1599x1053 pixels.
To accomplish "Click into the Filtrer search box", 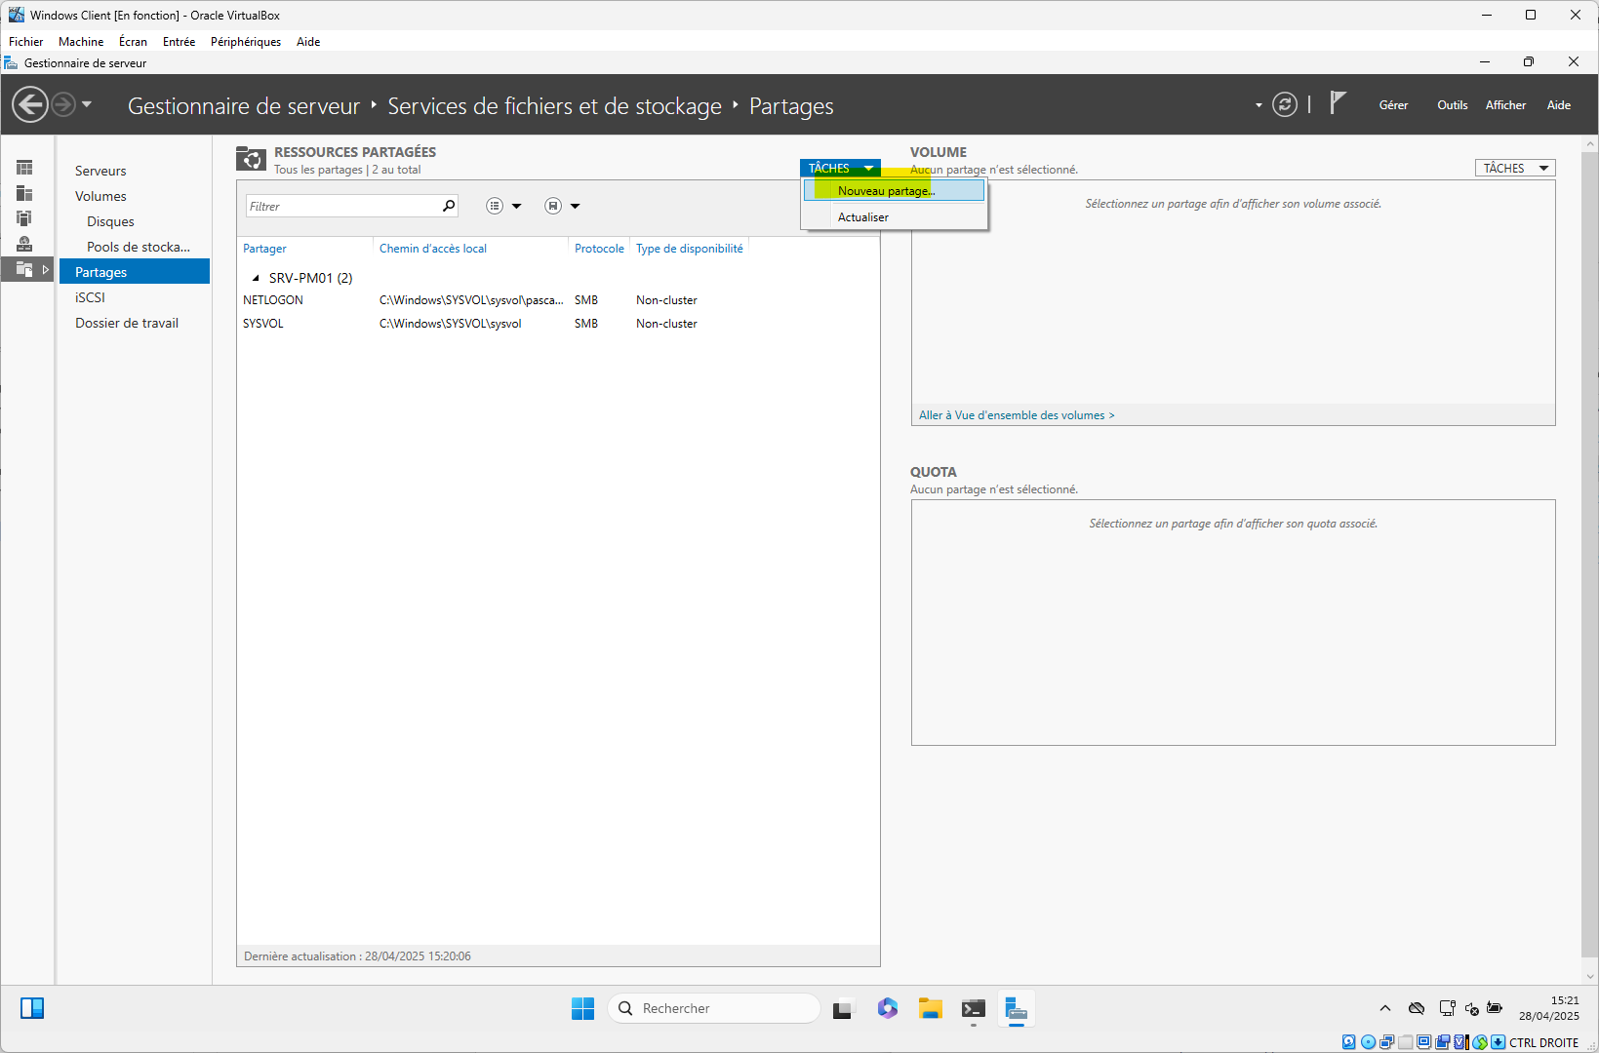I will pos(341,206).
